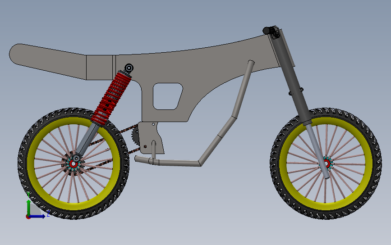The width and height of the screenshot is (391, 245).
Task: Select the red hub center of the rear wheel
Action: tap(74, 164)
